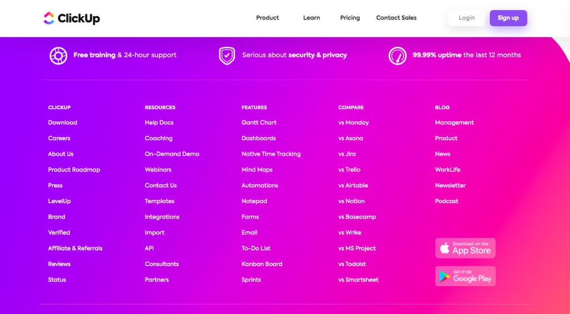This screenshot has height=314, width=570.
Task: Open the App Store download badge
Action: pyautogui.click(x=465, y=248)
